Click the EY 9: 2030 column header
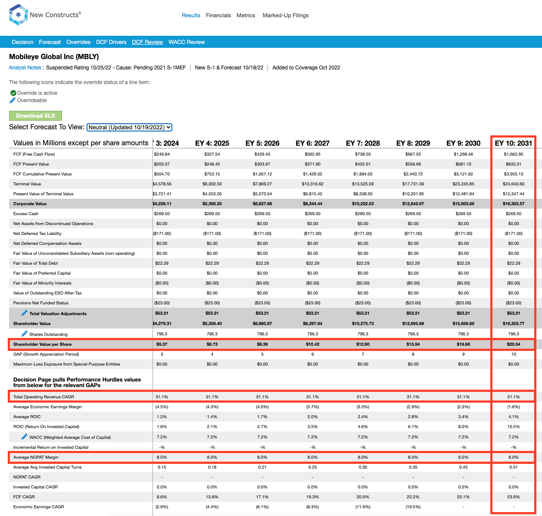 coord(464,143)
